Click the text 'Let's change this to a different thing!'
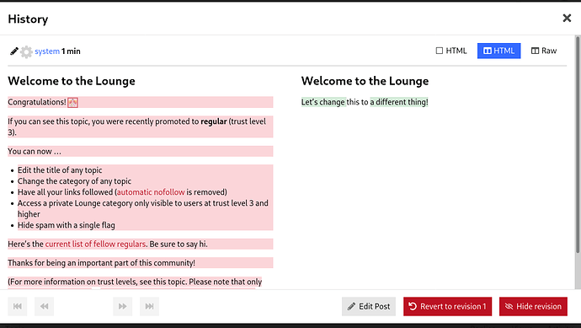Image resolution: width=581 pixels, height=328 pixels. tap(365, 102)
